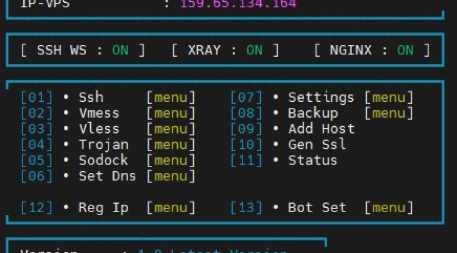Click the Add Host option 09

click(x=321, y=129)
